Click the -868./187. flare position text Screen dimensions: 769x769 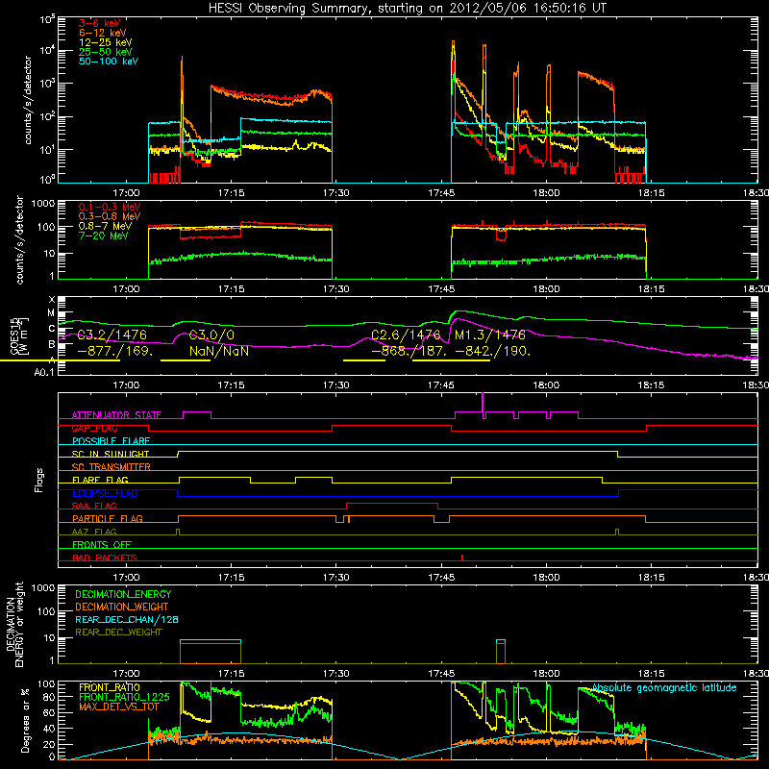(x=409, y=351)
